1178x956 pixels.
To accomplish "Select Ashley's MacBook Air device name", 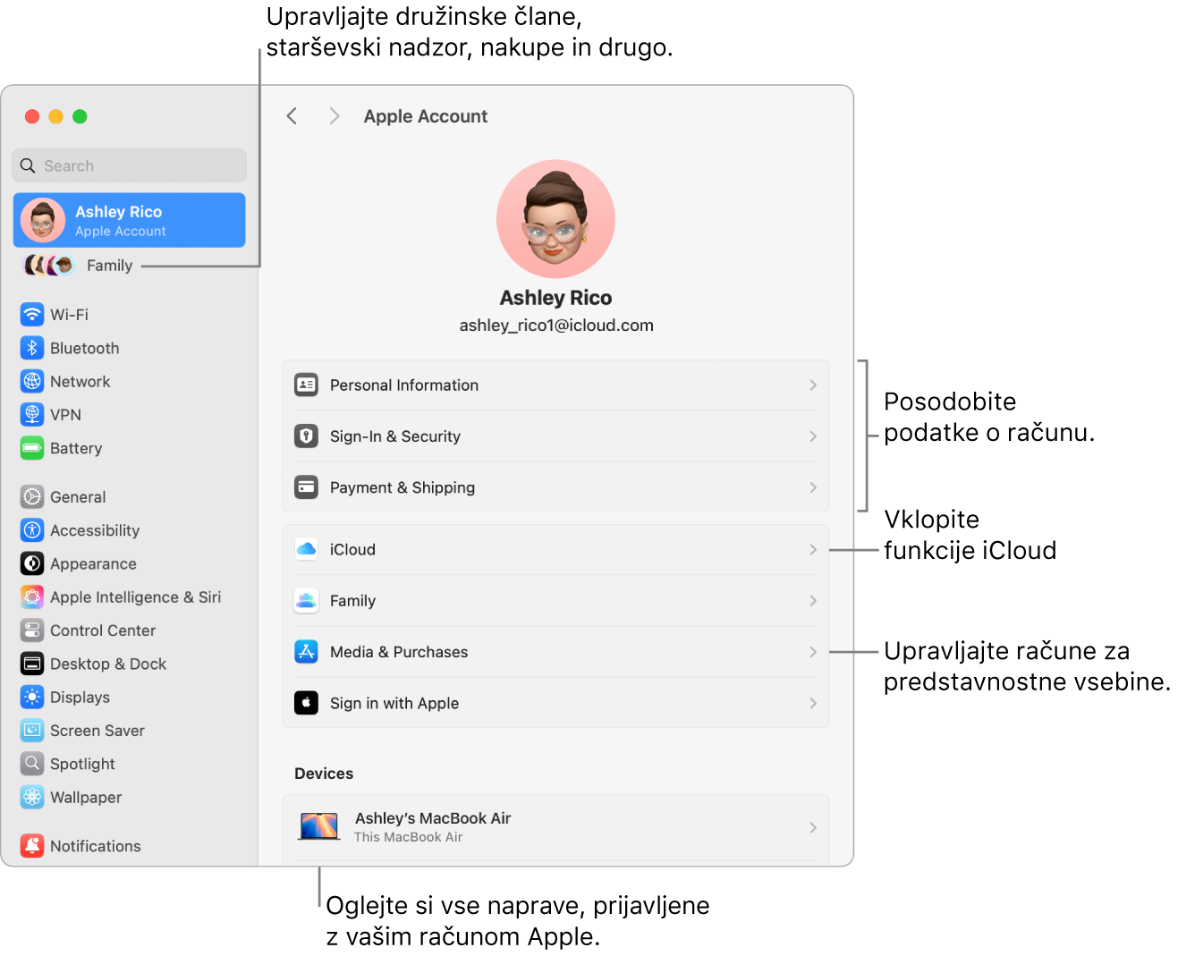I will tap(433, 818).
